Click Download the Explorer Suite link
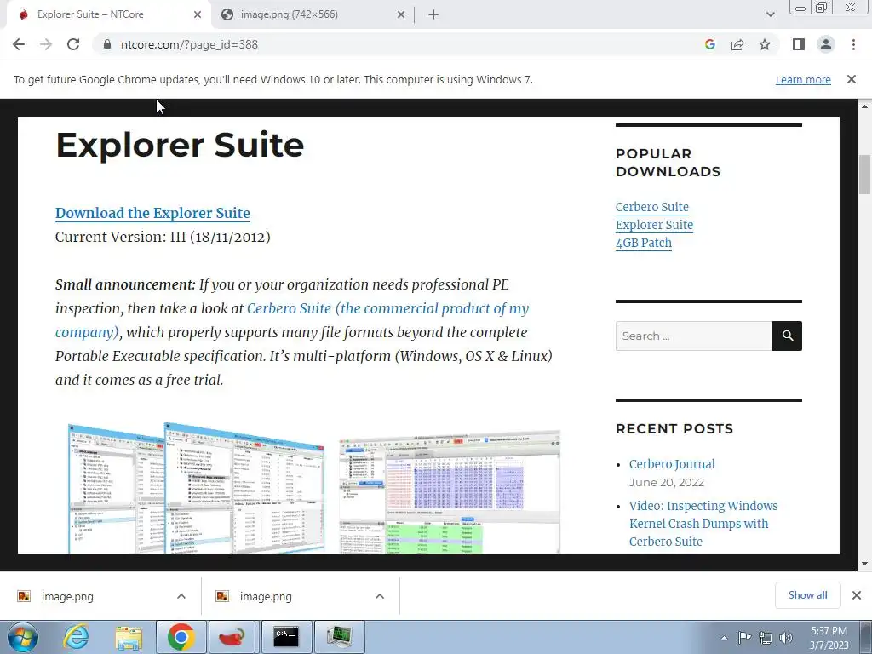The height and width of the screenshot is (654, 872). coord(152,213)
